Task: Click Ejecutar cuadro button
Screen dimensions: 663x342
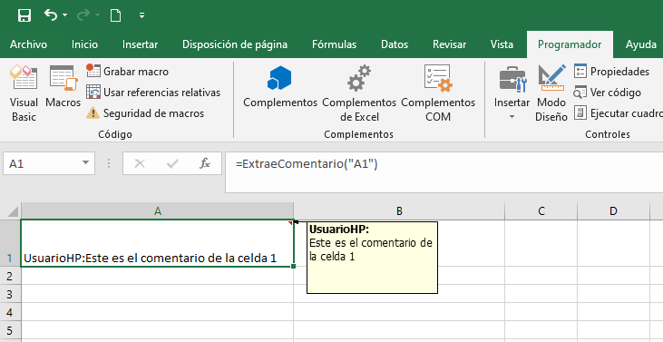Action: [x=618, y=113]
